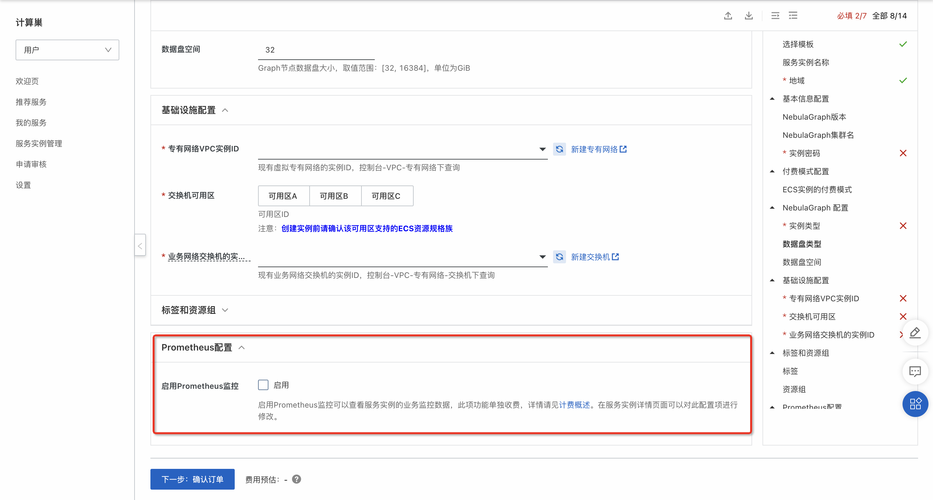Screen dimensions: 933x500
Task: Click the upload parameters icon
Action: pos(728,16)
